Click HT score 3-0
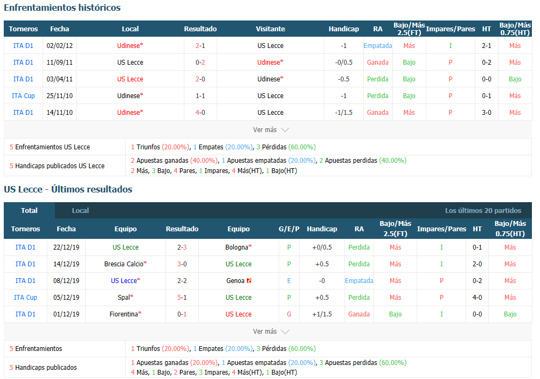Image resolution: width=540 pixels, height=379 pixels. 486,113
